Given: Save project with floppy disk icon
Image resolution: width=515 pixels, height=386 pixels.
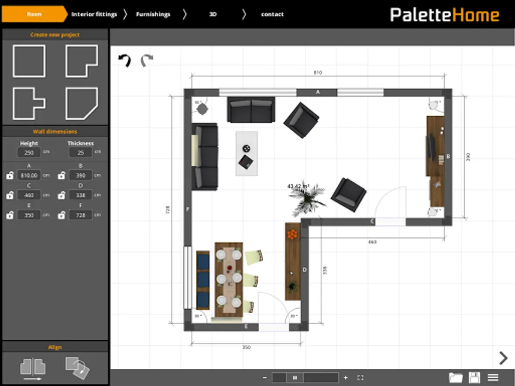Looking at the screenshot, I should pos(475,378).
